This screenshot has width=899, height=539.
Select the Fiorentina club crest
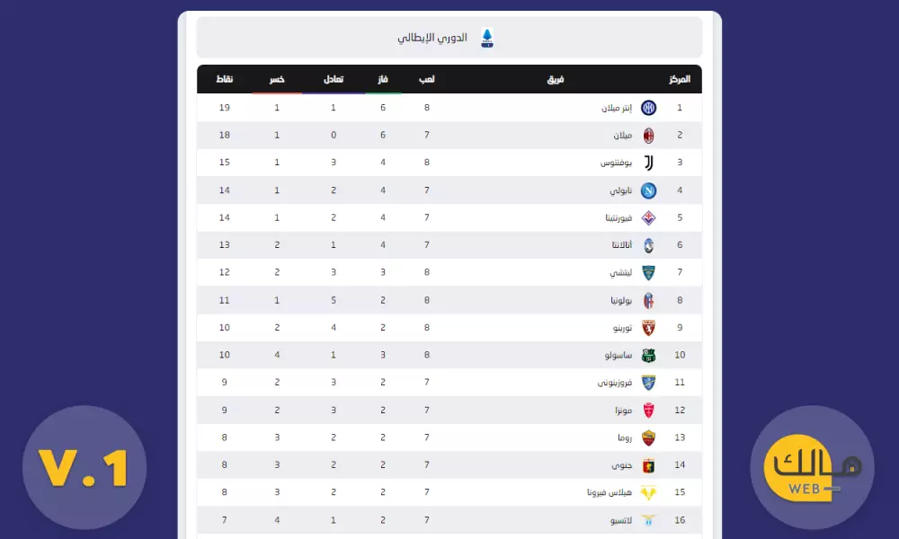[649, 217]
